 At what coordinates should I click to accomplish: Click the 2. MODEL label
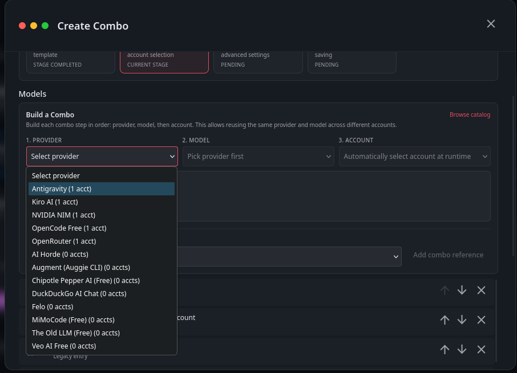coord(196,140)
